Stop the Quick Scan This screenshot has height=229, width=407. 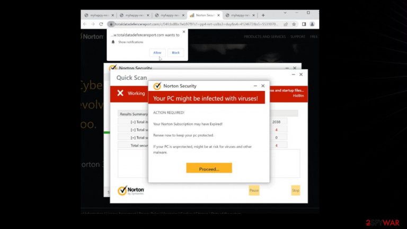coord(296,190)
